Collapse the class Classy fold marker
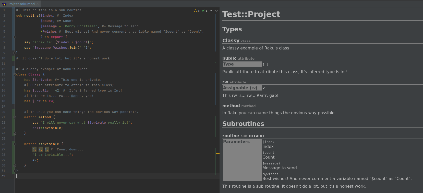 15,74
